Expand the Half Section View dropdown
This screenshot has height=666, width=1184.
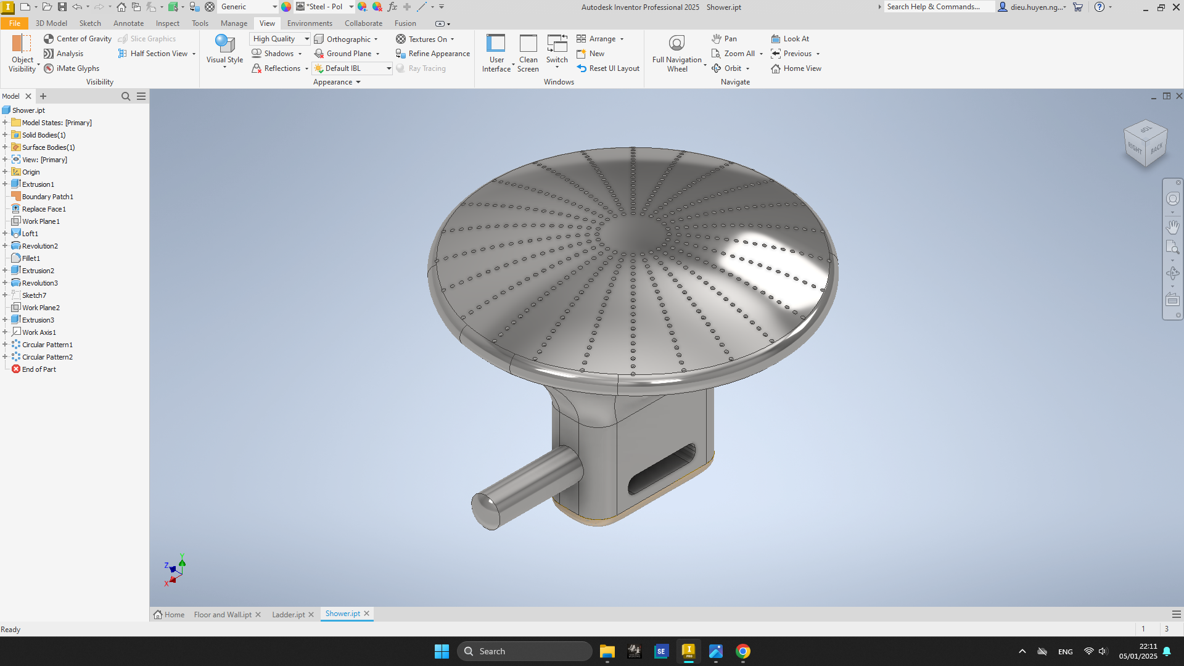194,54
